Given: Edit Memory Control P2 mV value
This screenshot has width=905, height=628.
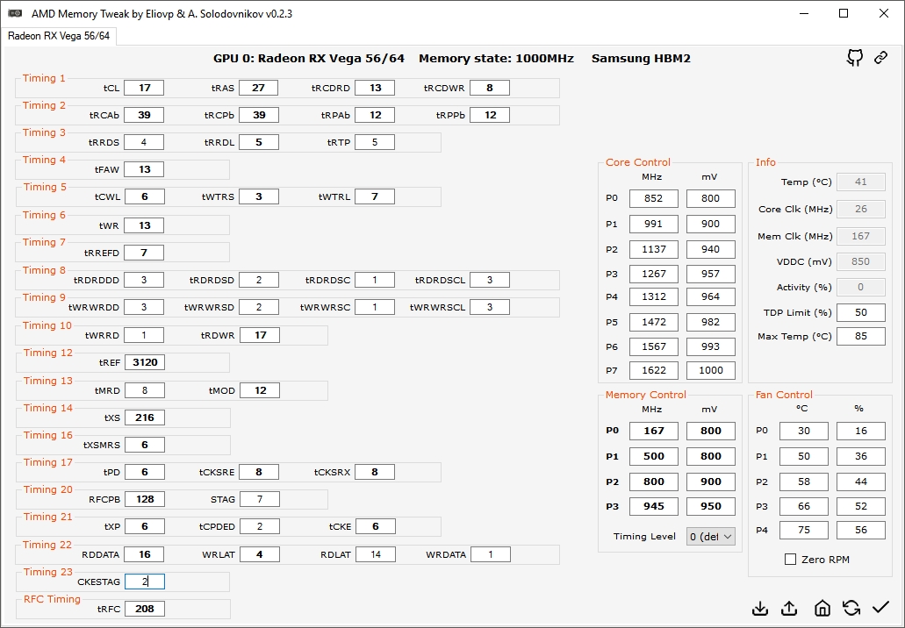Looking at the screenshot, I should point(710,482).
